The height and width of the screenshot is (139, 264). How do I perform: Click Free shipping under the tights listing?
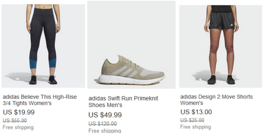18,127
